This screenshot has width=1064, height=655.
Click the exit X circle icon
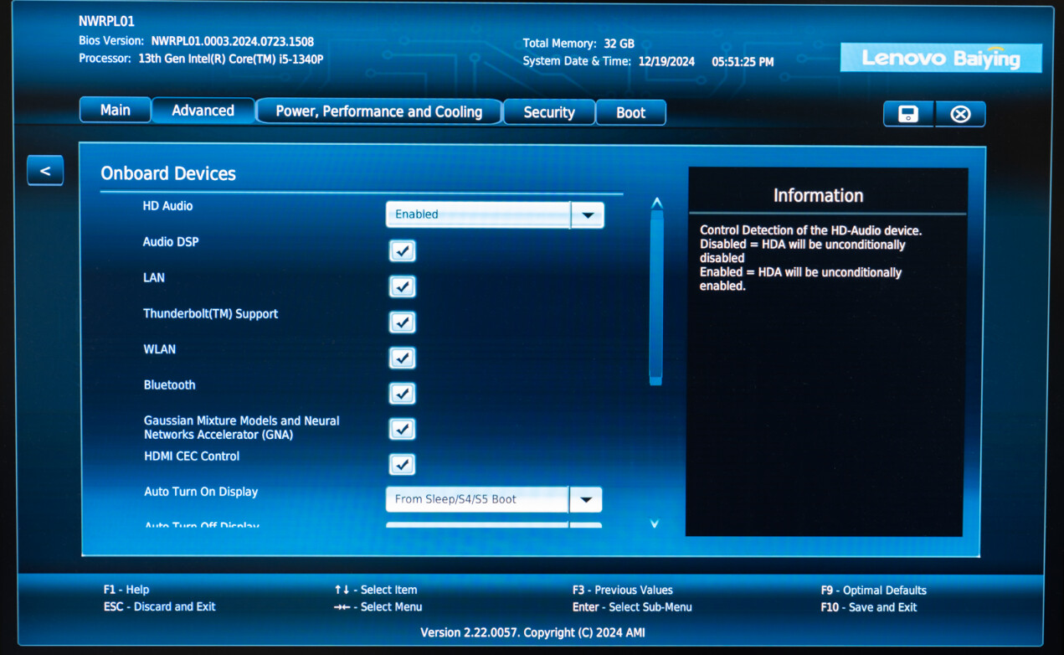960,114
